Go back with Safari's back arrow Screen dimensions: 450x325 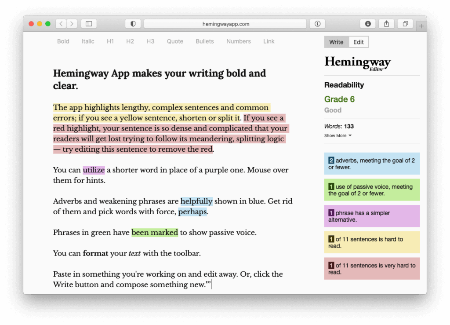(x=61, y=24)
